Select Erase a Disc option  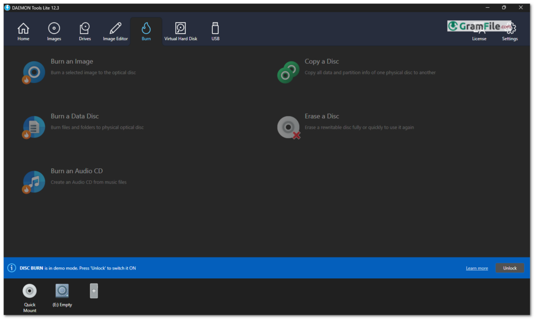(288, 127)
